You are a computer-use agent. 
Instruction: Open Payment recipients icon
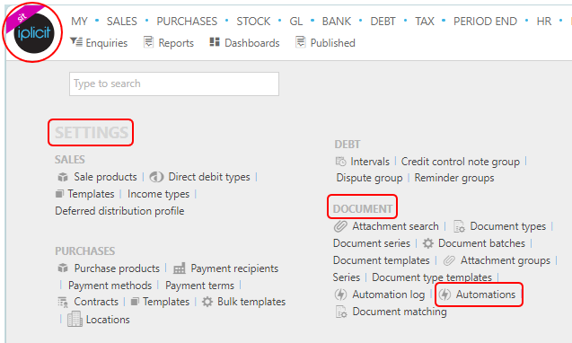pyautogui.click(x=179, y=268)
